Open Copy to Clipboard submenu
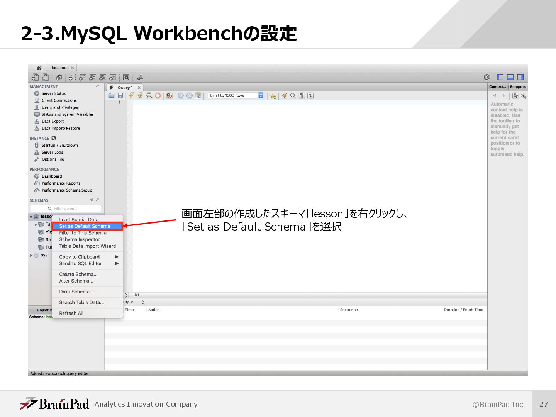Image resolution: width=556 pixels, height=417 pixels. click(87, 257)
